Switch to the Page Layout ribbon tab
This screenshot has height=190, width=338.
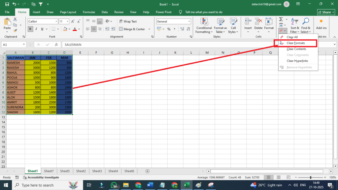(68, 12)
